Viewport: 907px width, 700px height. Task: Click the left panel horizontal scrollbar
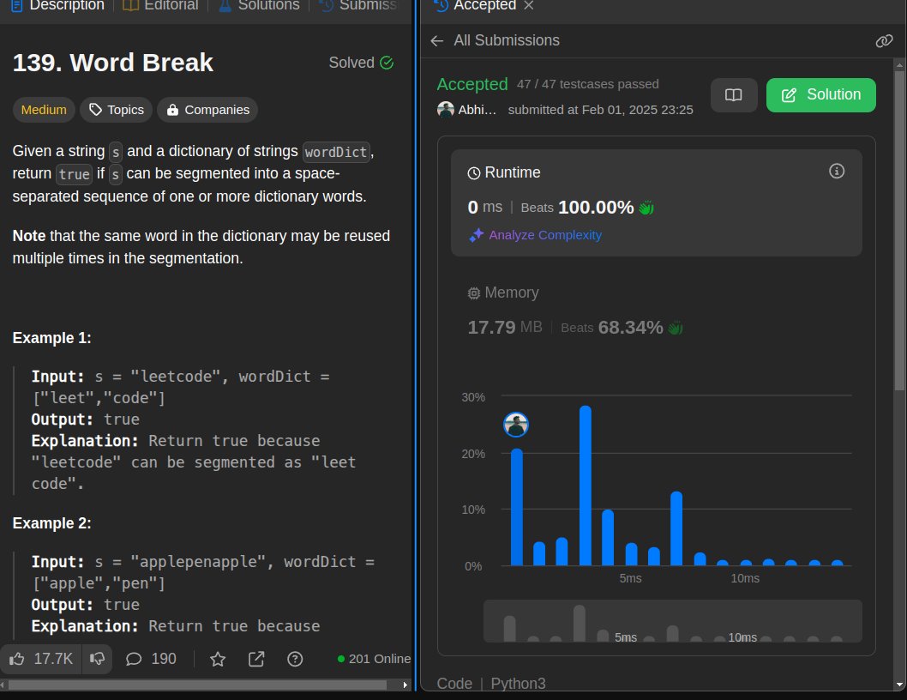click(197, 685)
